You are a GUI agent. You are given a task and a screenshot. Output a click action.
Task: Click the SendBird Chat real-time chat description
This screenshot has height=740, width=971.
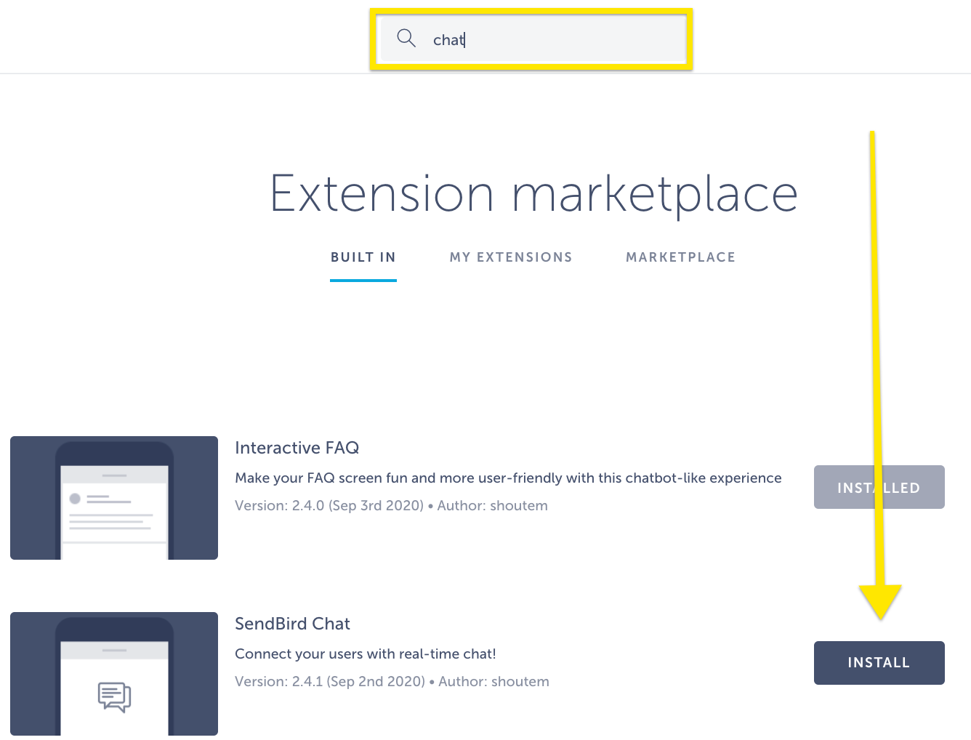365,653
